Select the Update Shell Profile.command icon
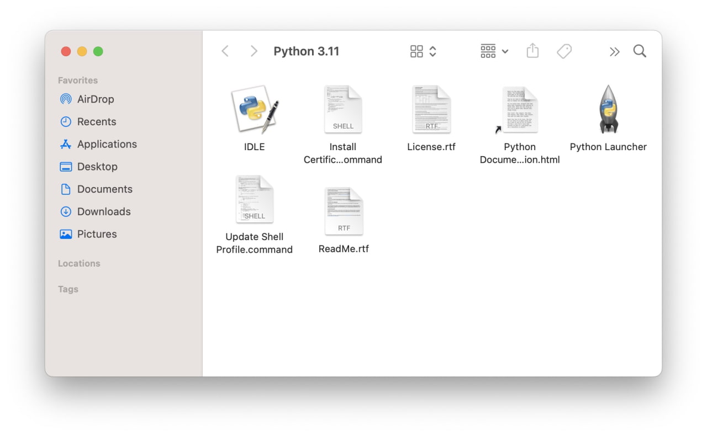The height and width of the screenshot is (436, 707). [255, 199]
